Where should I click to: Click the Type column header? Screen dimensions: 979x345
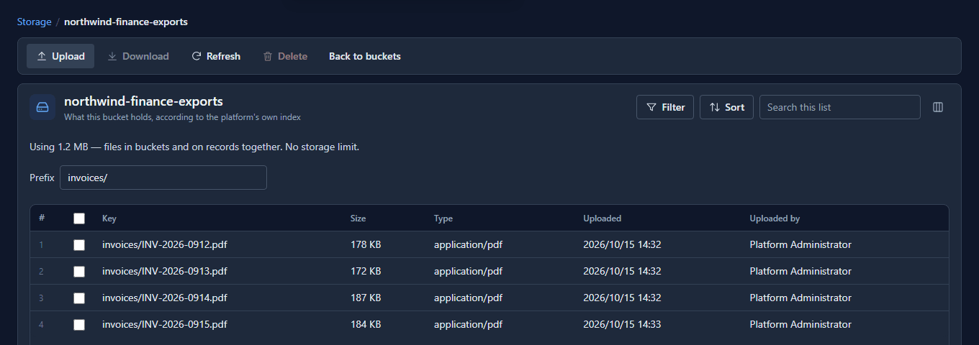click(x=443, y=218)
